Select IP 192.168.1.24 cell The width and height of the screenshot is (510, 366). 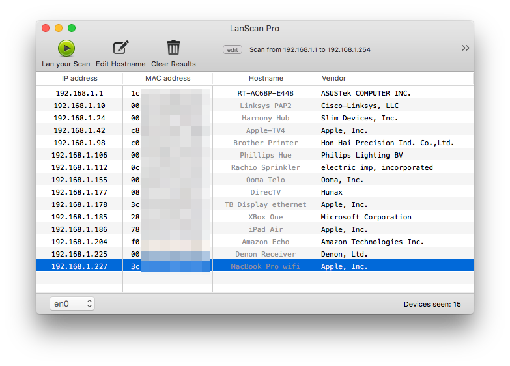point(79,118)
